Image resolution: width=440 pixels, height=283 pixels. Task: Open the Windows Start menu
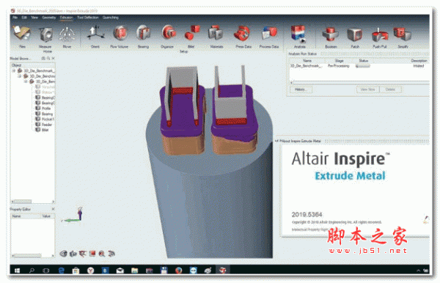(17, 271)
